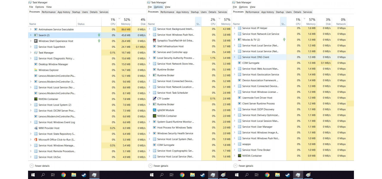Select Service Host: Background Intelli... row
The width and height of the screenshot is (382, 179).
coord(189,29)
